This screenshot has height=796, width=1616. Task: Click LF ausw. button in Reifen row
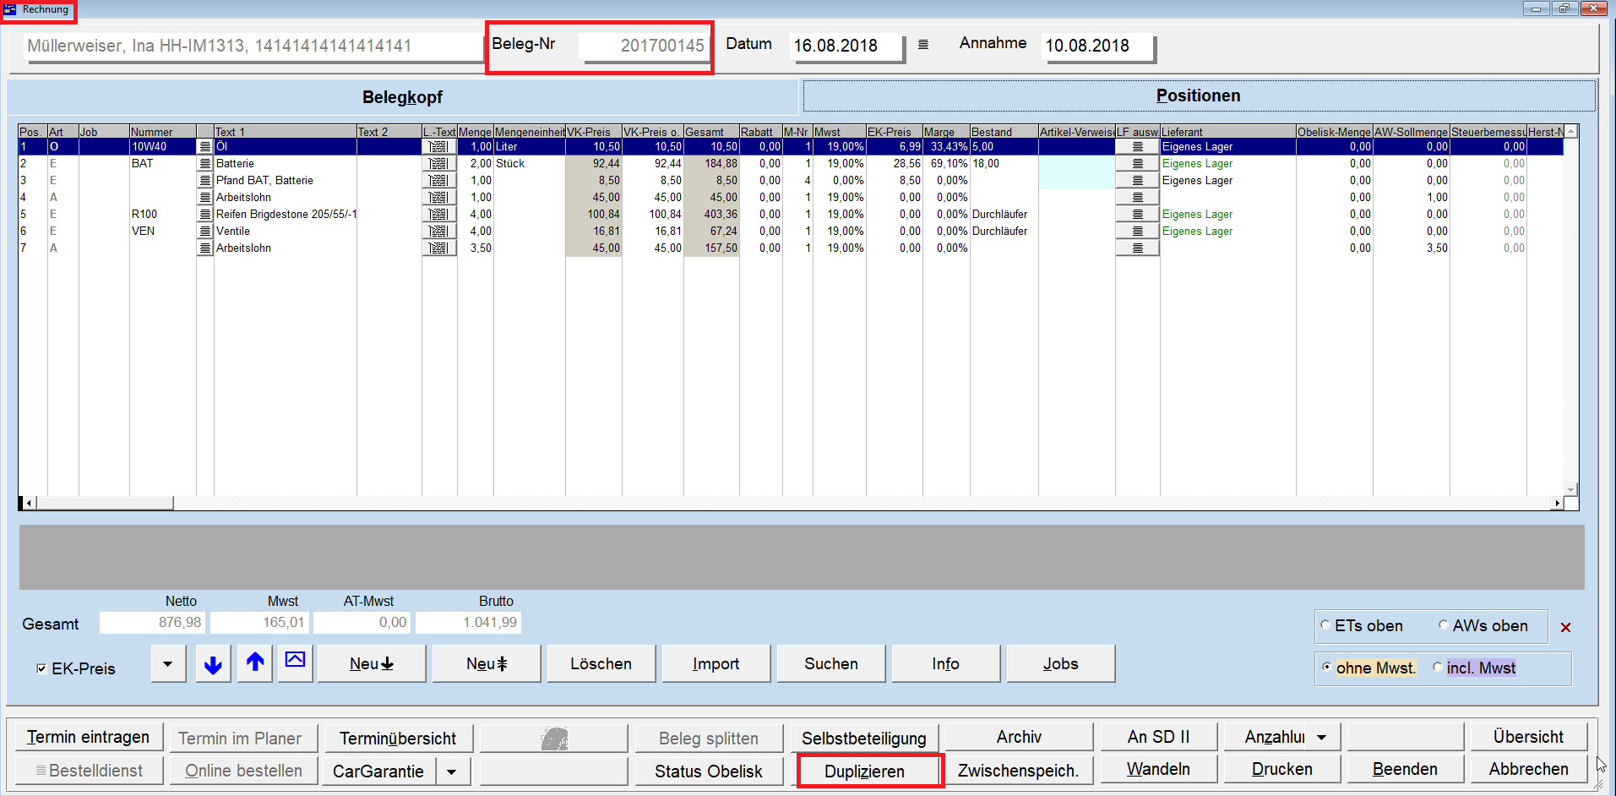[1137, 215]
